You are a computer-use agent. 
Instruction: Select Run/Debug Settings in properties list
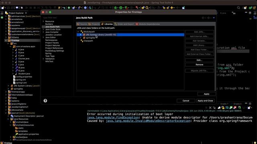click(55, 51)
